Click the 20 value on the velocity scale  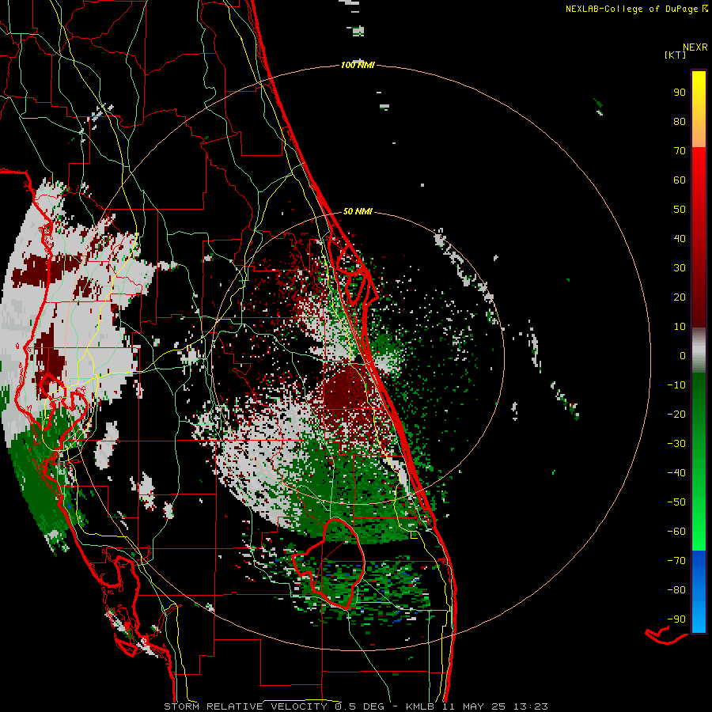[x=680, y=297]
